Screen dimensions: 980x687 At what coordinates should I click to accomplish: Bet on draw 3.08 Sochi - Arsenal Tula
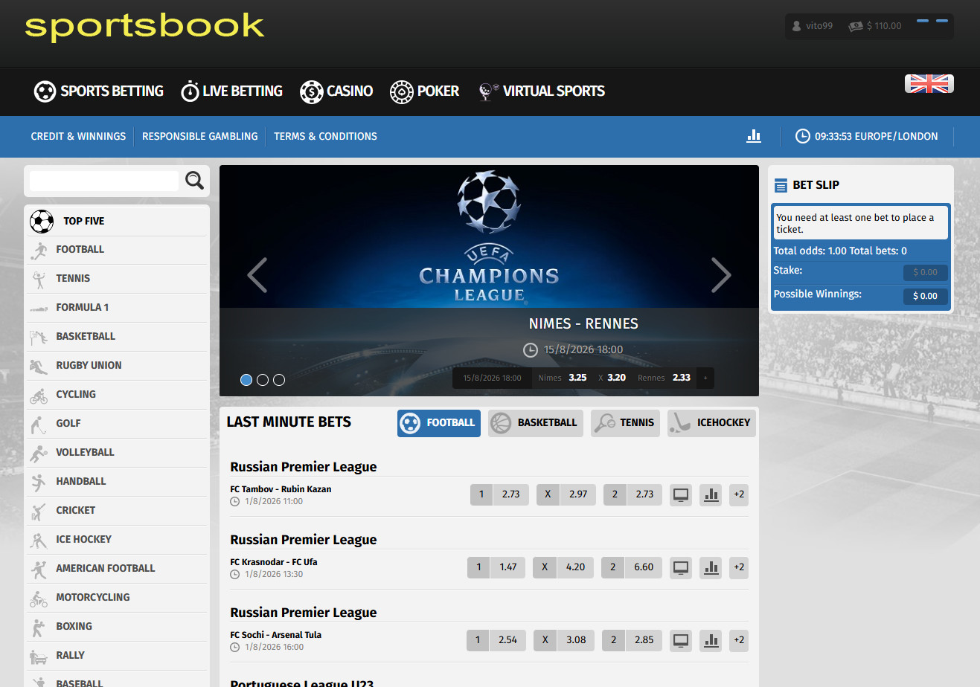pos(564,640)
